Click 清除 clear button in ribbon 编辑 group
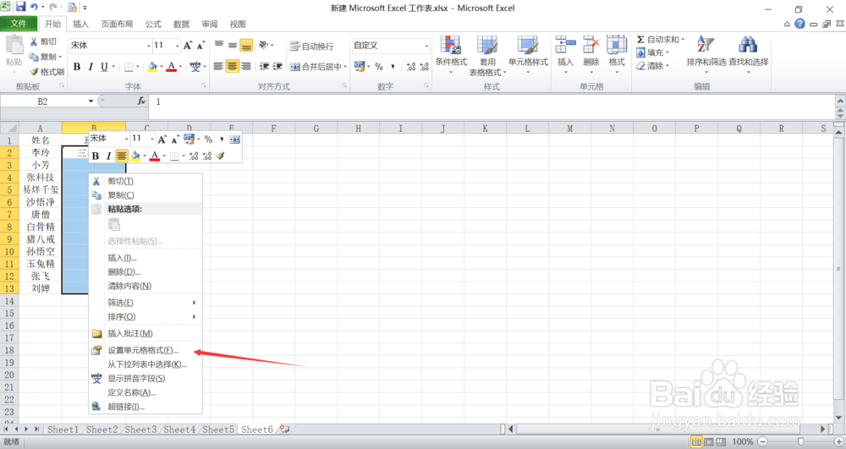The image size is (846, 449). (x=651, y=66)
